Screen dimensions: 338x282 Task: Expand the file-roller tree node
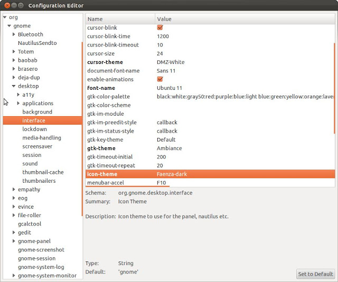(x=14, y=215)
